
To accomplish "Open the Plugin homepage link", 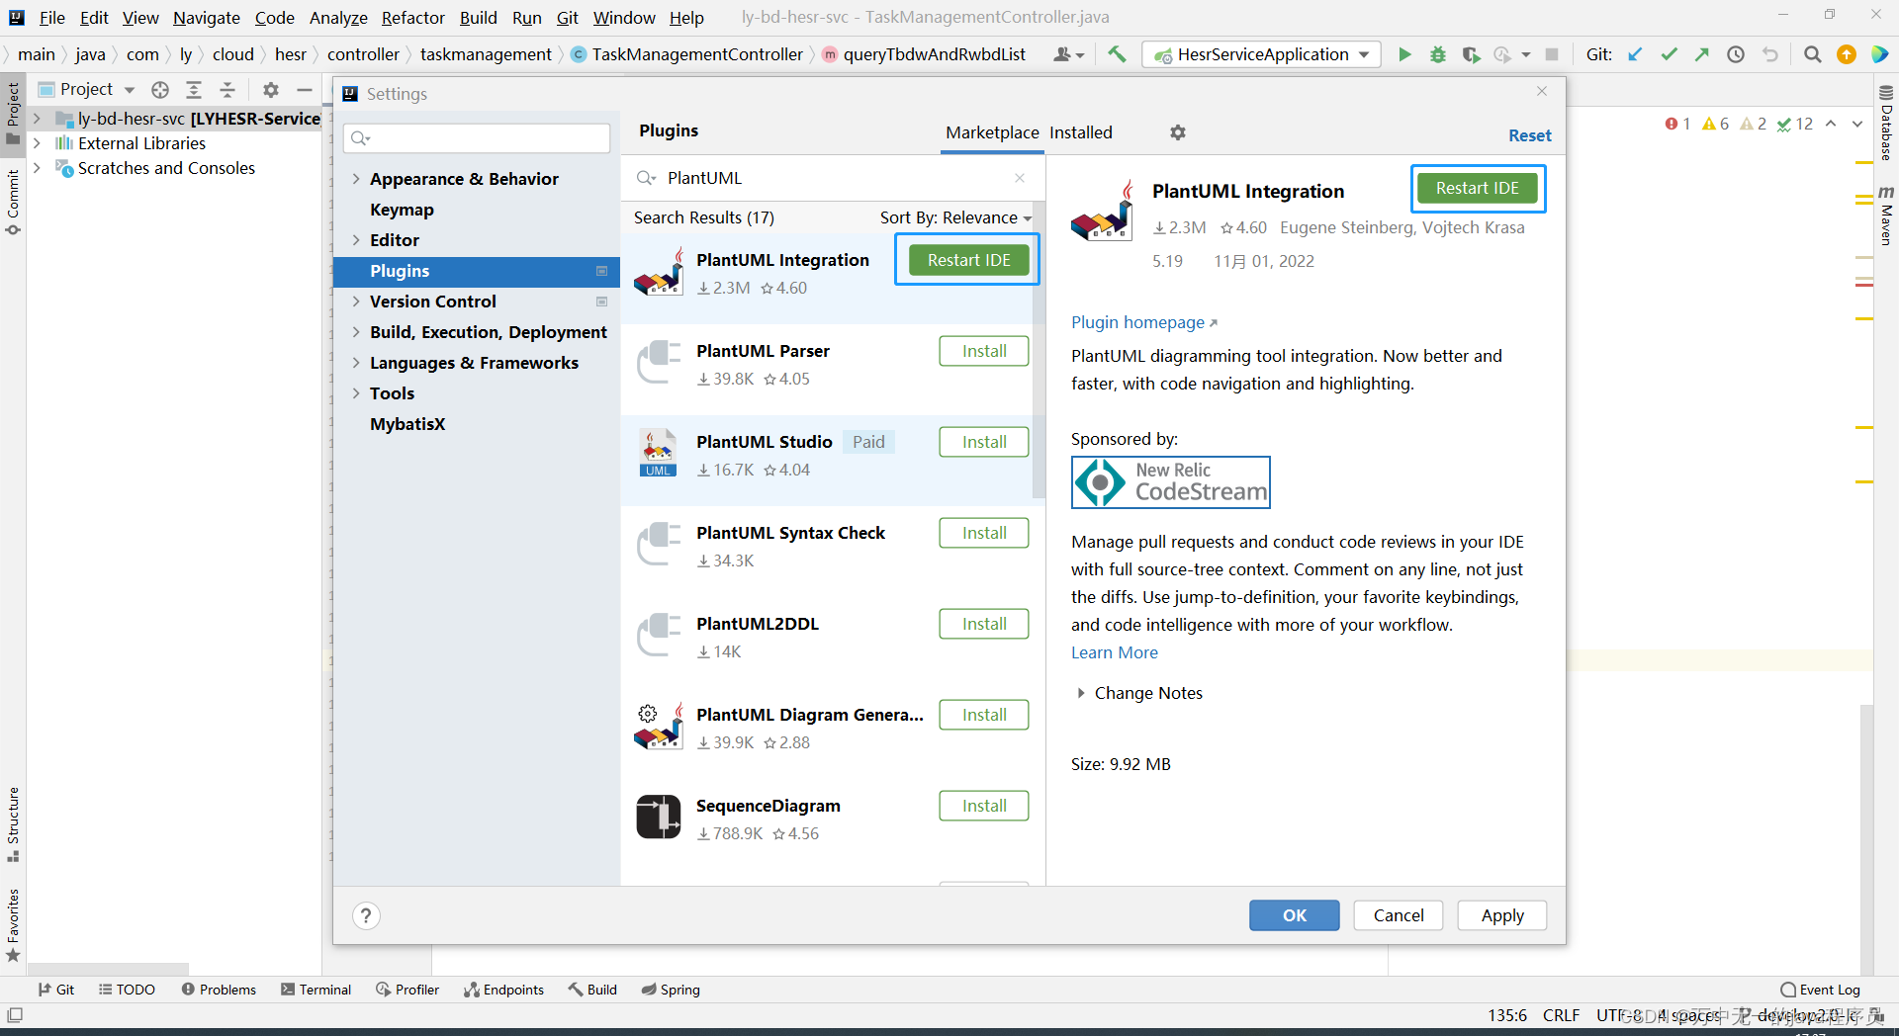I will (1143, 322).
